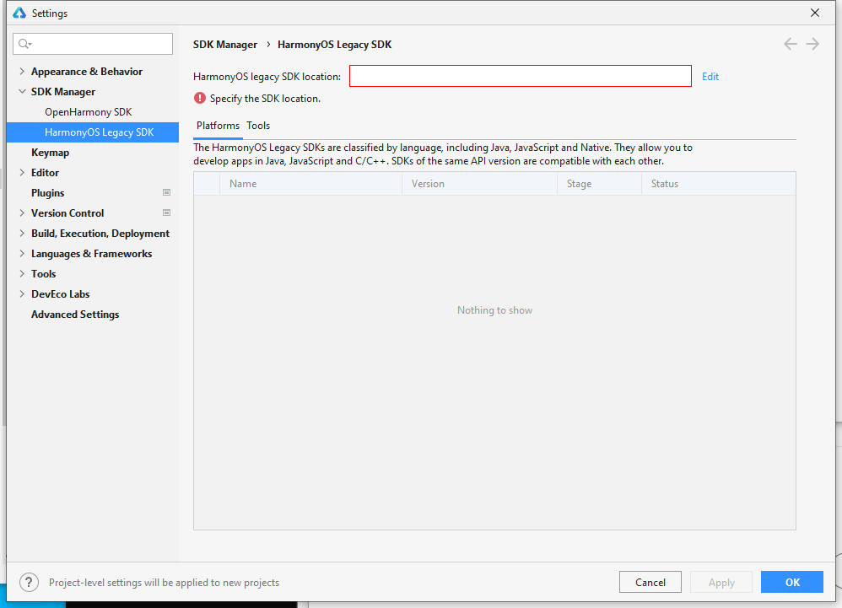The image size is (842, 608).
Task: Click the Status column header
Action: (x=719, y=184)
